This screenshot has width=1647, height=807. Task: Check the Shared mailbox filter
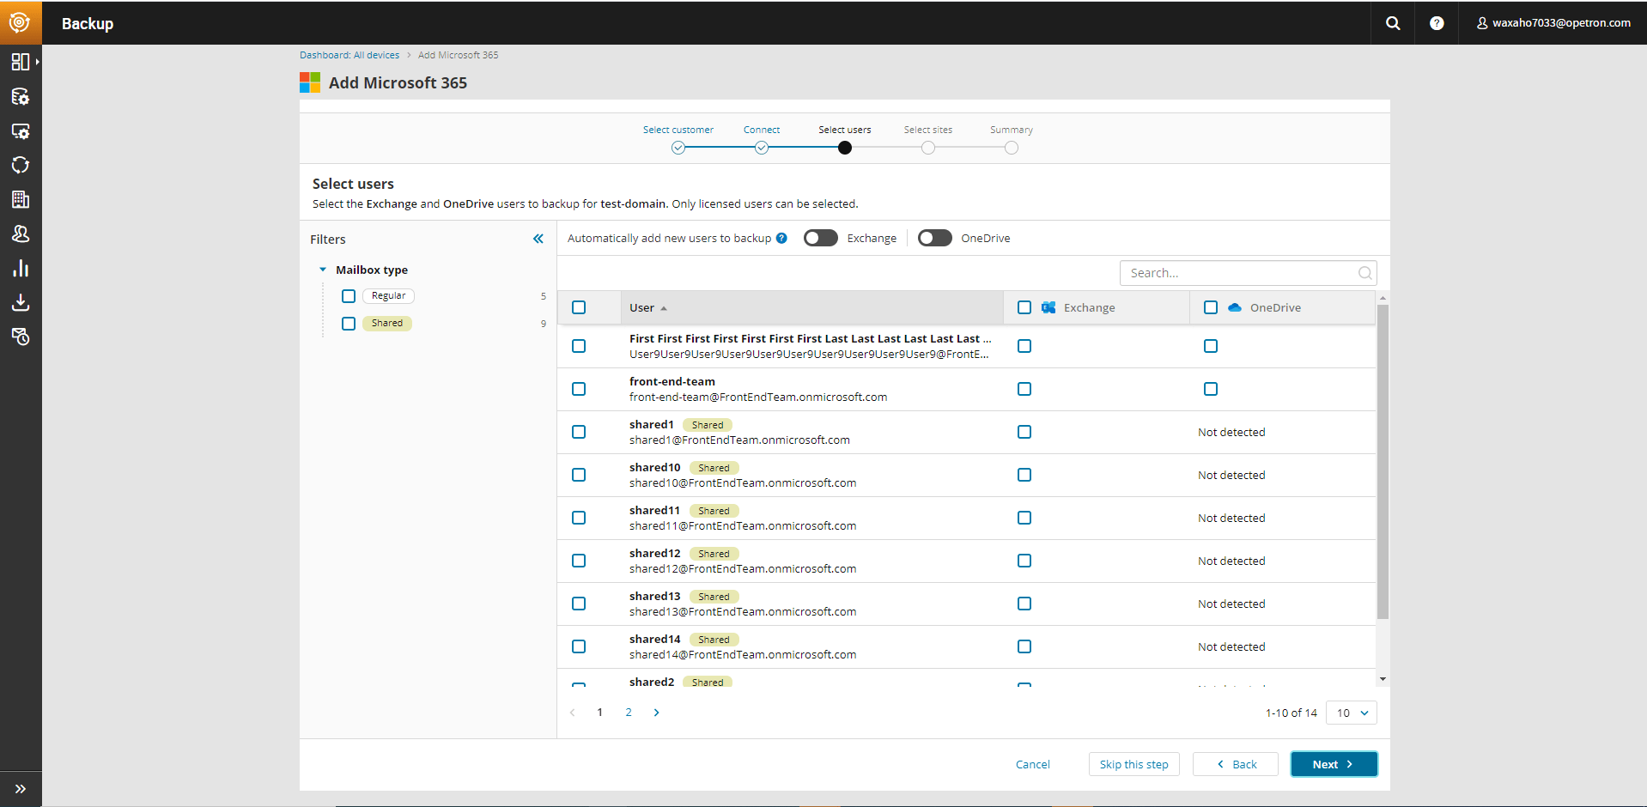coord(349,324)
